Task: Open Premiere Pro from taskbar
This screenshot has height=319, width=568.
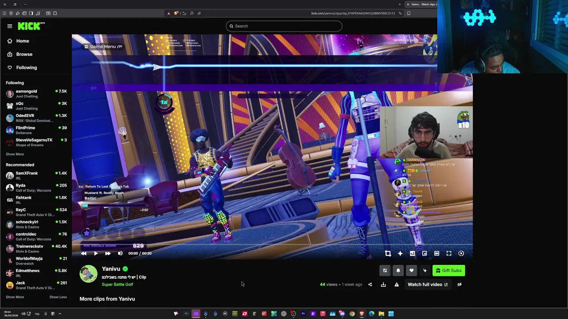Action: point(303,314)
